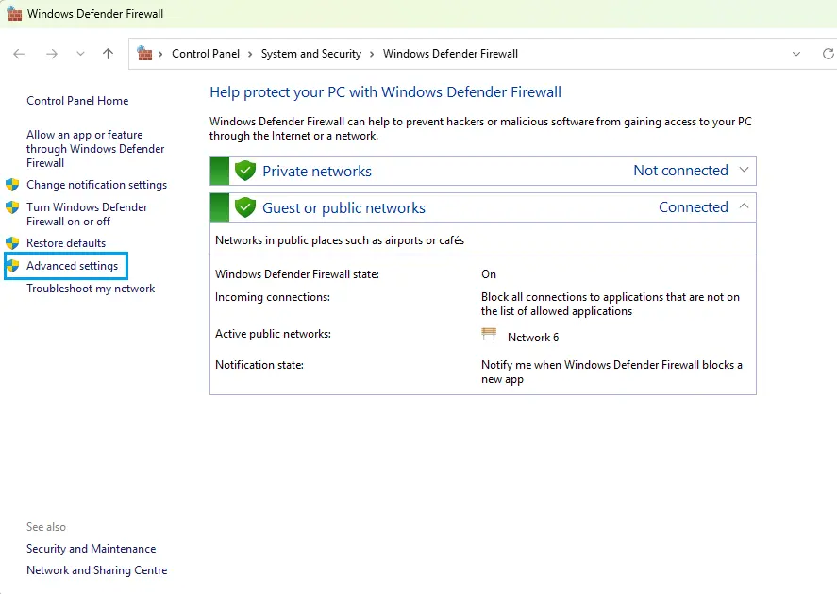Expand chevron after System and Security breadcrumb
837x594 pixels.
point(372,55)
